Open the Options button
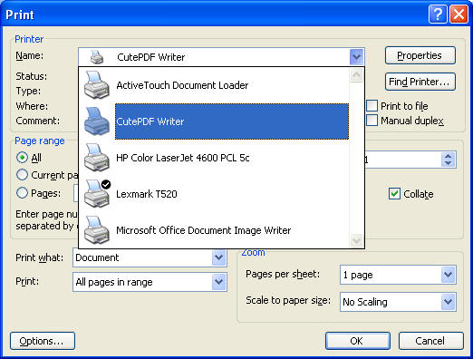Image resolution: width=473 pixels, height=359 pixels. pos(43,341)
